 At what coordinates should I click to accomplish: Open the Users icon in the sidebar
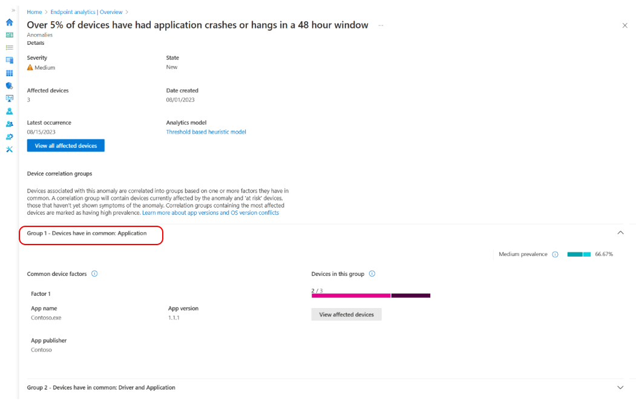9,111
